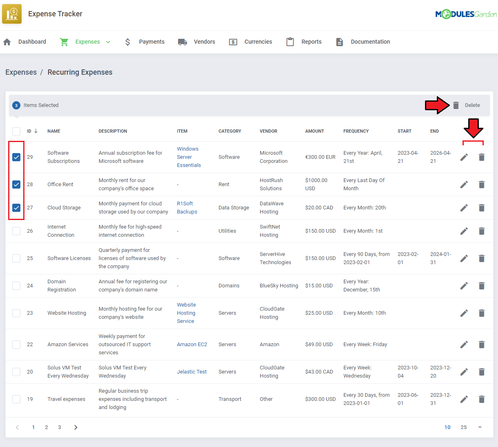
Task: Go to previous page arrow
Action: tap(17, 427)
